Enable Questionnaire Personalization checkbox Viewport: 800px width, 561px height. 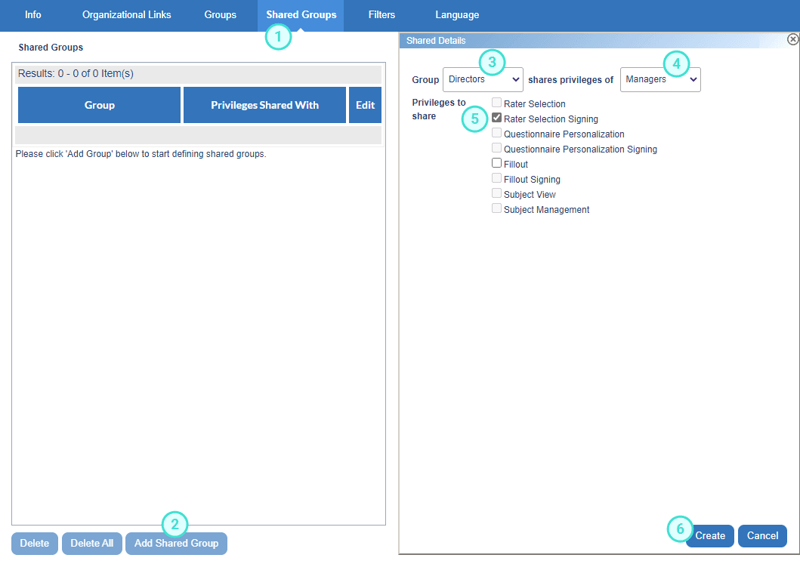(496, 133)
